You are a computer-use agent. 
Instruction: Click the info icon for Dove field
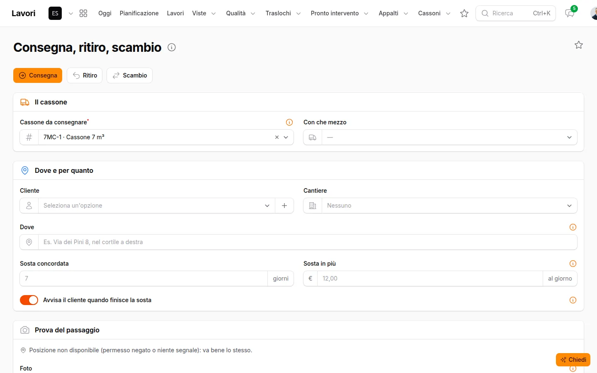573,227
